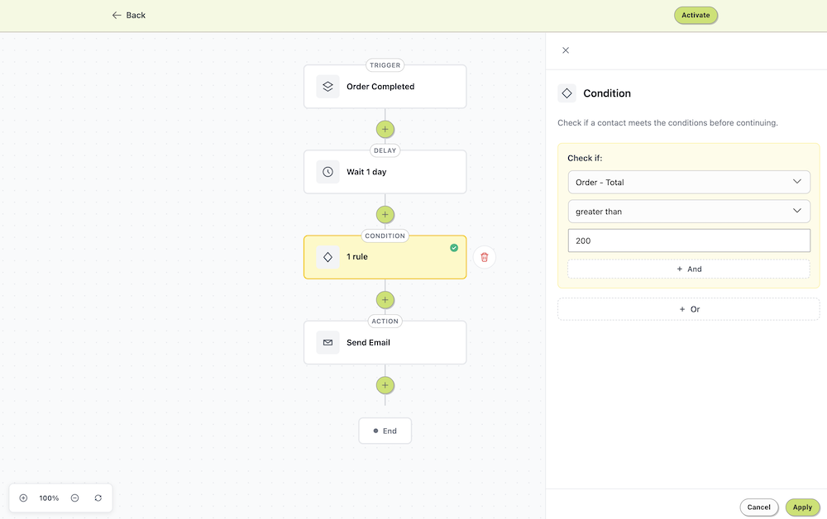This screenshot has width=827, height=519.
Task: Click the End node
Action: pos(385,431)
